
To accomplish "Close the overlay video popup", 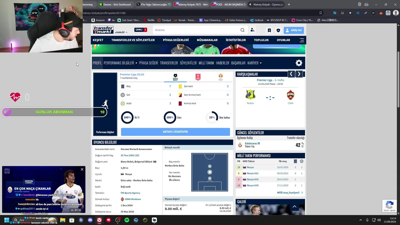I will (82, 169).
